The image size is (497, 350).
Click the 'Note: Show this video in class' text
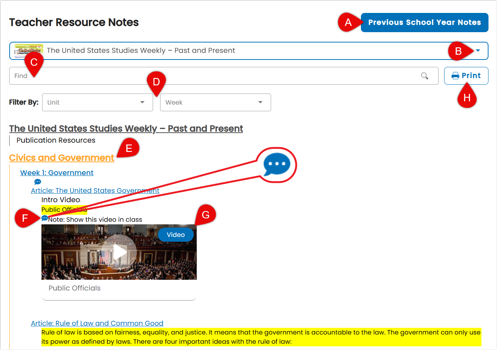(x=95, y=220)
